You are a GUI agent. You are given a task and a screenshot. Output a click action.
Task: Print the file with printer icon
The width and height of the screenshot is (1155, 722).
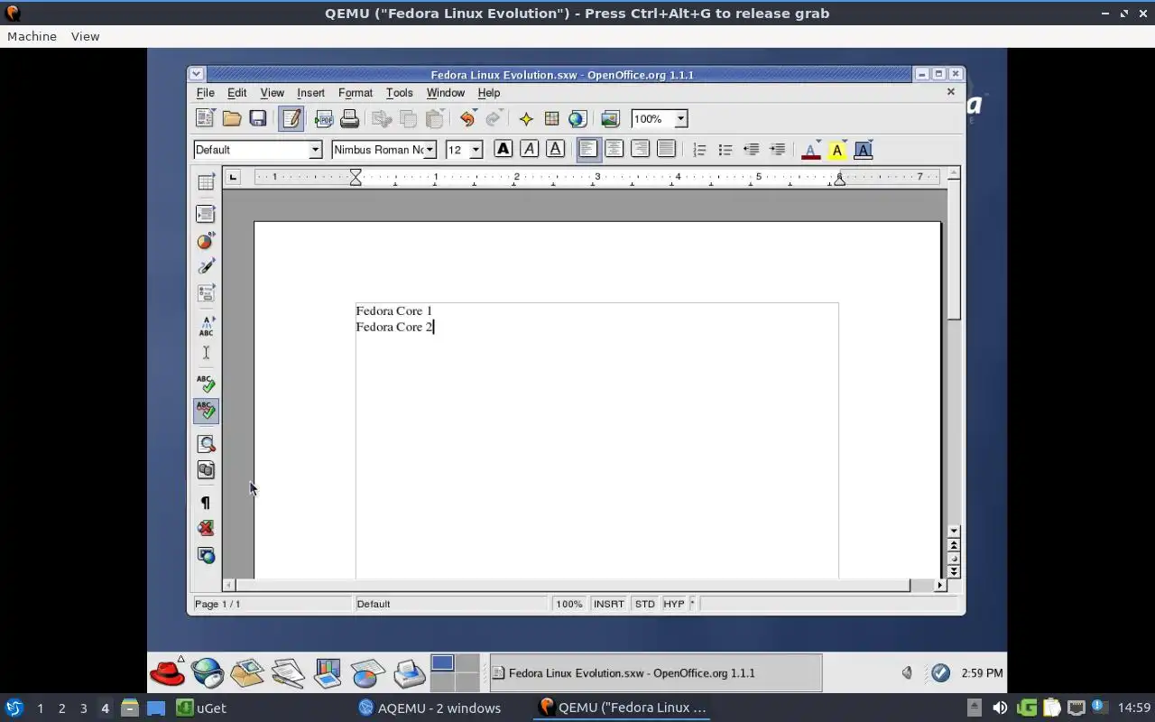tap(350, 118)
